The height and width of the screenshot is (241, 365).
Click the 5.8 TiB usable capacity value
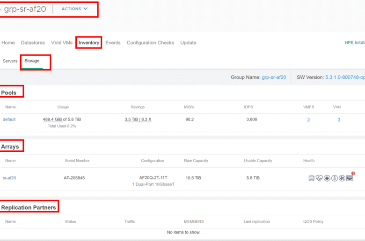click(x=253, y=178)
